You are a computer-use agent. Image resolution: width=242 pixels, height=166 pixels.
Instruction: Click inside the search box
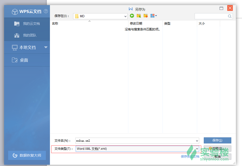tap(211, 16)
